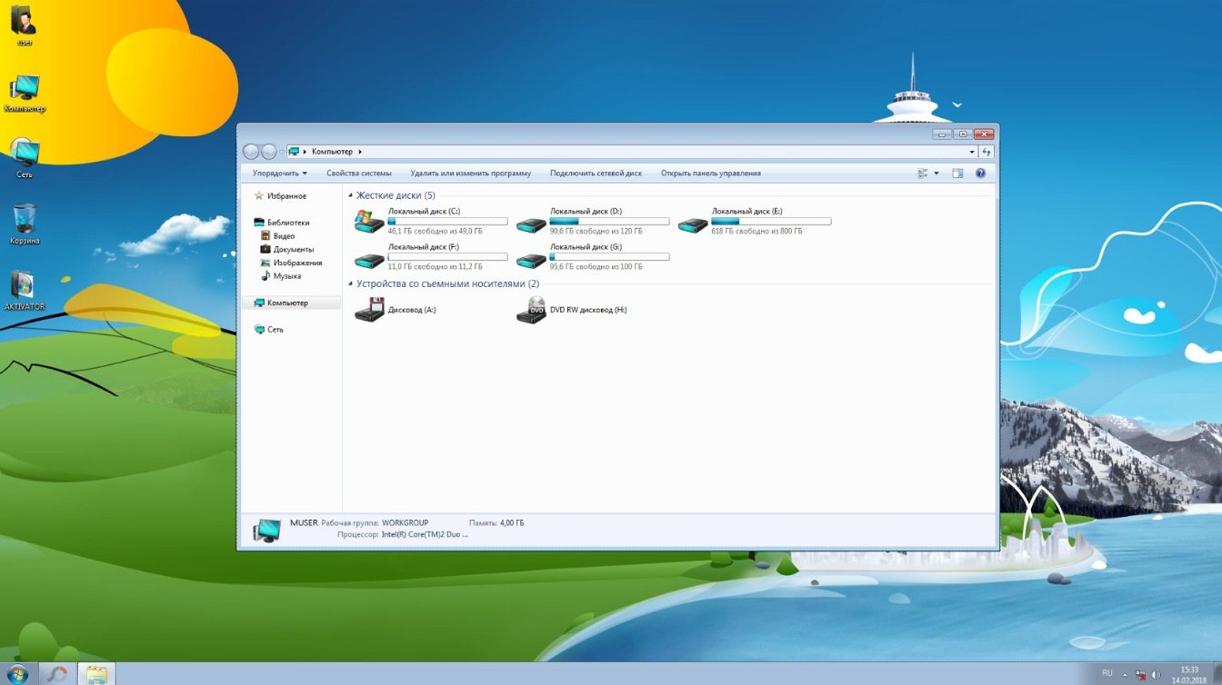Collapse the Устройства со съемными носителями group
Screen dimensions: 1222x685
pos(351,284)
